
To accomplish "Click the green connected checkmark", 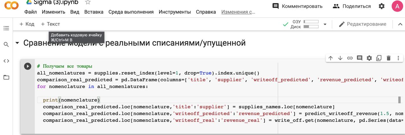I will tap(286, 24).
